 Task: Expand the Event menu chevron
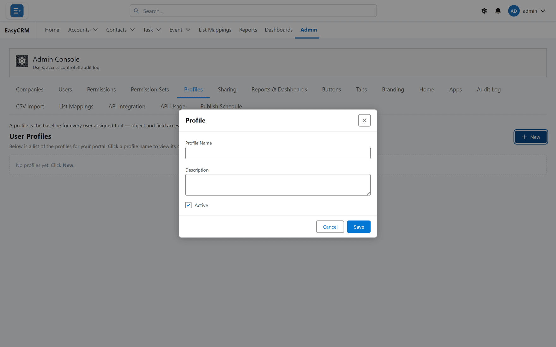click(188, 30)
